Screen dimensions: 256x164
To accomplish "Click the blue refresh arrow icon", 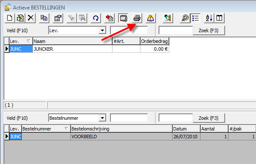I will coord(96,18).
